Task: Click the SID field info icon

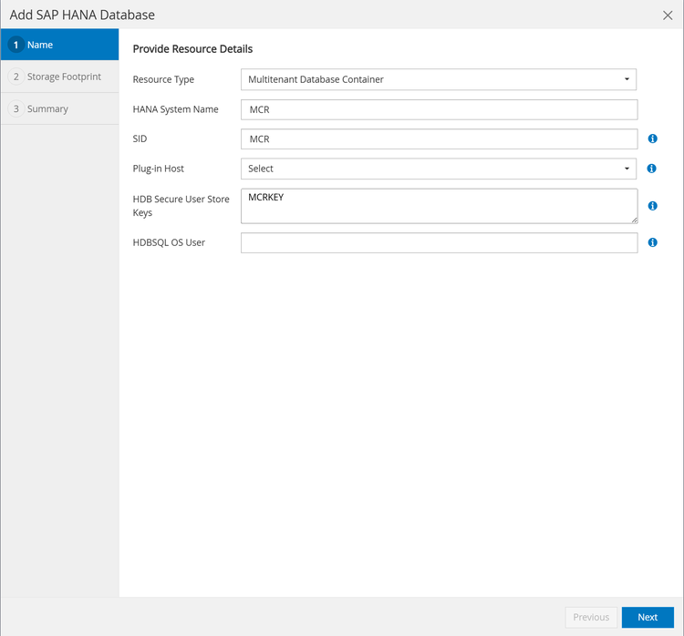Action: click(652, 138)
